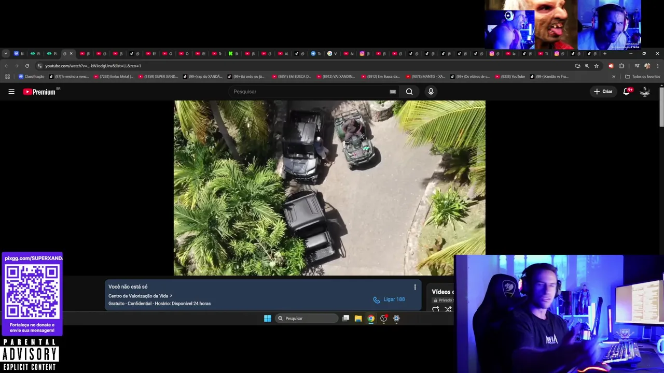Expand the hidden bookmarks chevron
The height and width of the screenshot is (373, 664).
click(x=614, y=77)
